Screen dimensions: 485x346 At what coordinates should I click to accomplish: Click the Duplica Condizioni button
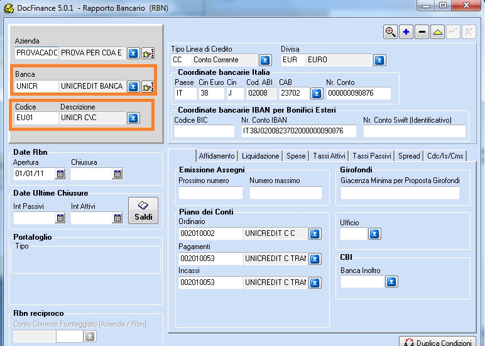tap(437, 342)
